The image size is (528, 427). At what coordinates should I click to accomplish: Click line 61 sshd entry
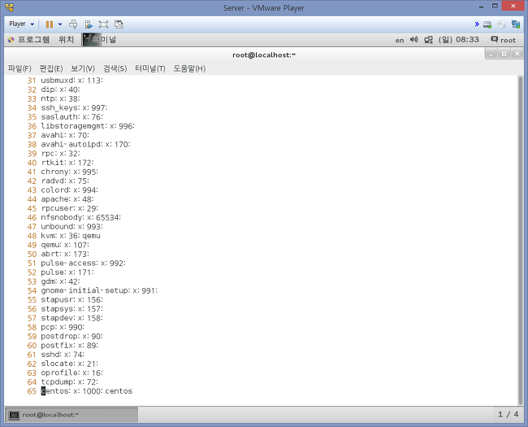[63, 354]
